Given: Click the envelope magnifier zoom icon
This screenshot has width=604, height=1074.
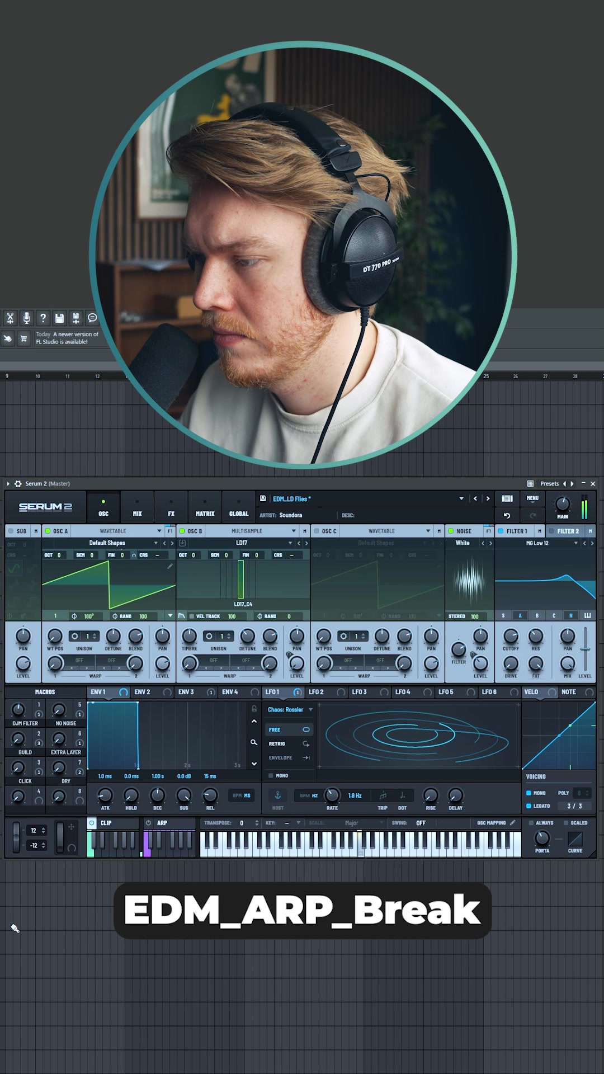Looking at the screenshot, I should coord(254,742).
